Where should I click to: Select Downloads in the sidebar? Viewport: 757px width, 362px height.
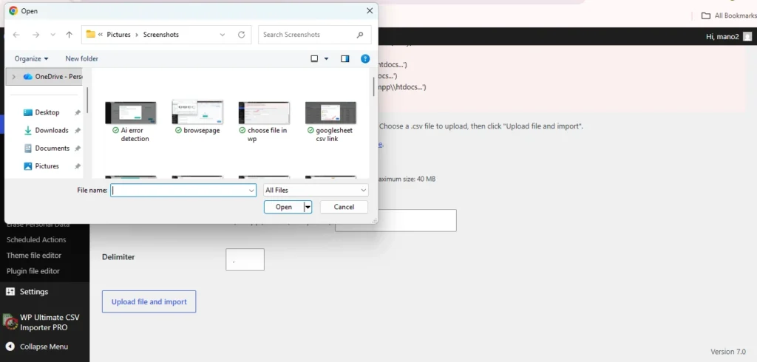click(52, 130)
